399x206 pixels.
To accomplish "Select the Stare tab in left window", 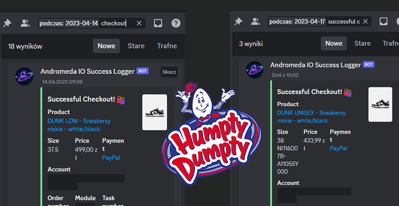I will pyautogui.click(x=136, y=46).
